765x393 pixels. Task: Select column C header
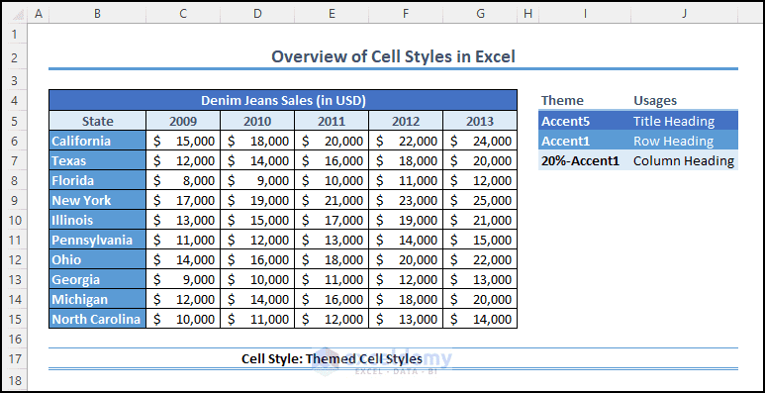coord(183,15)
